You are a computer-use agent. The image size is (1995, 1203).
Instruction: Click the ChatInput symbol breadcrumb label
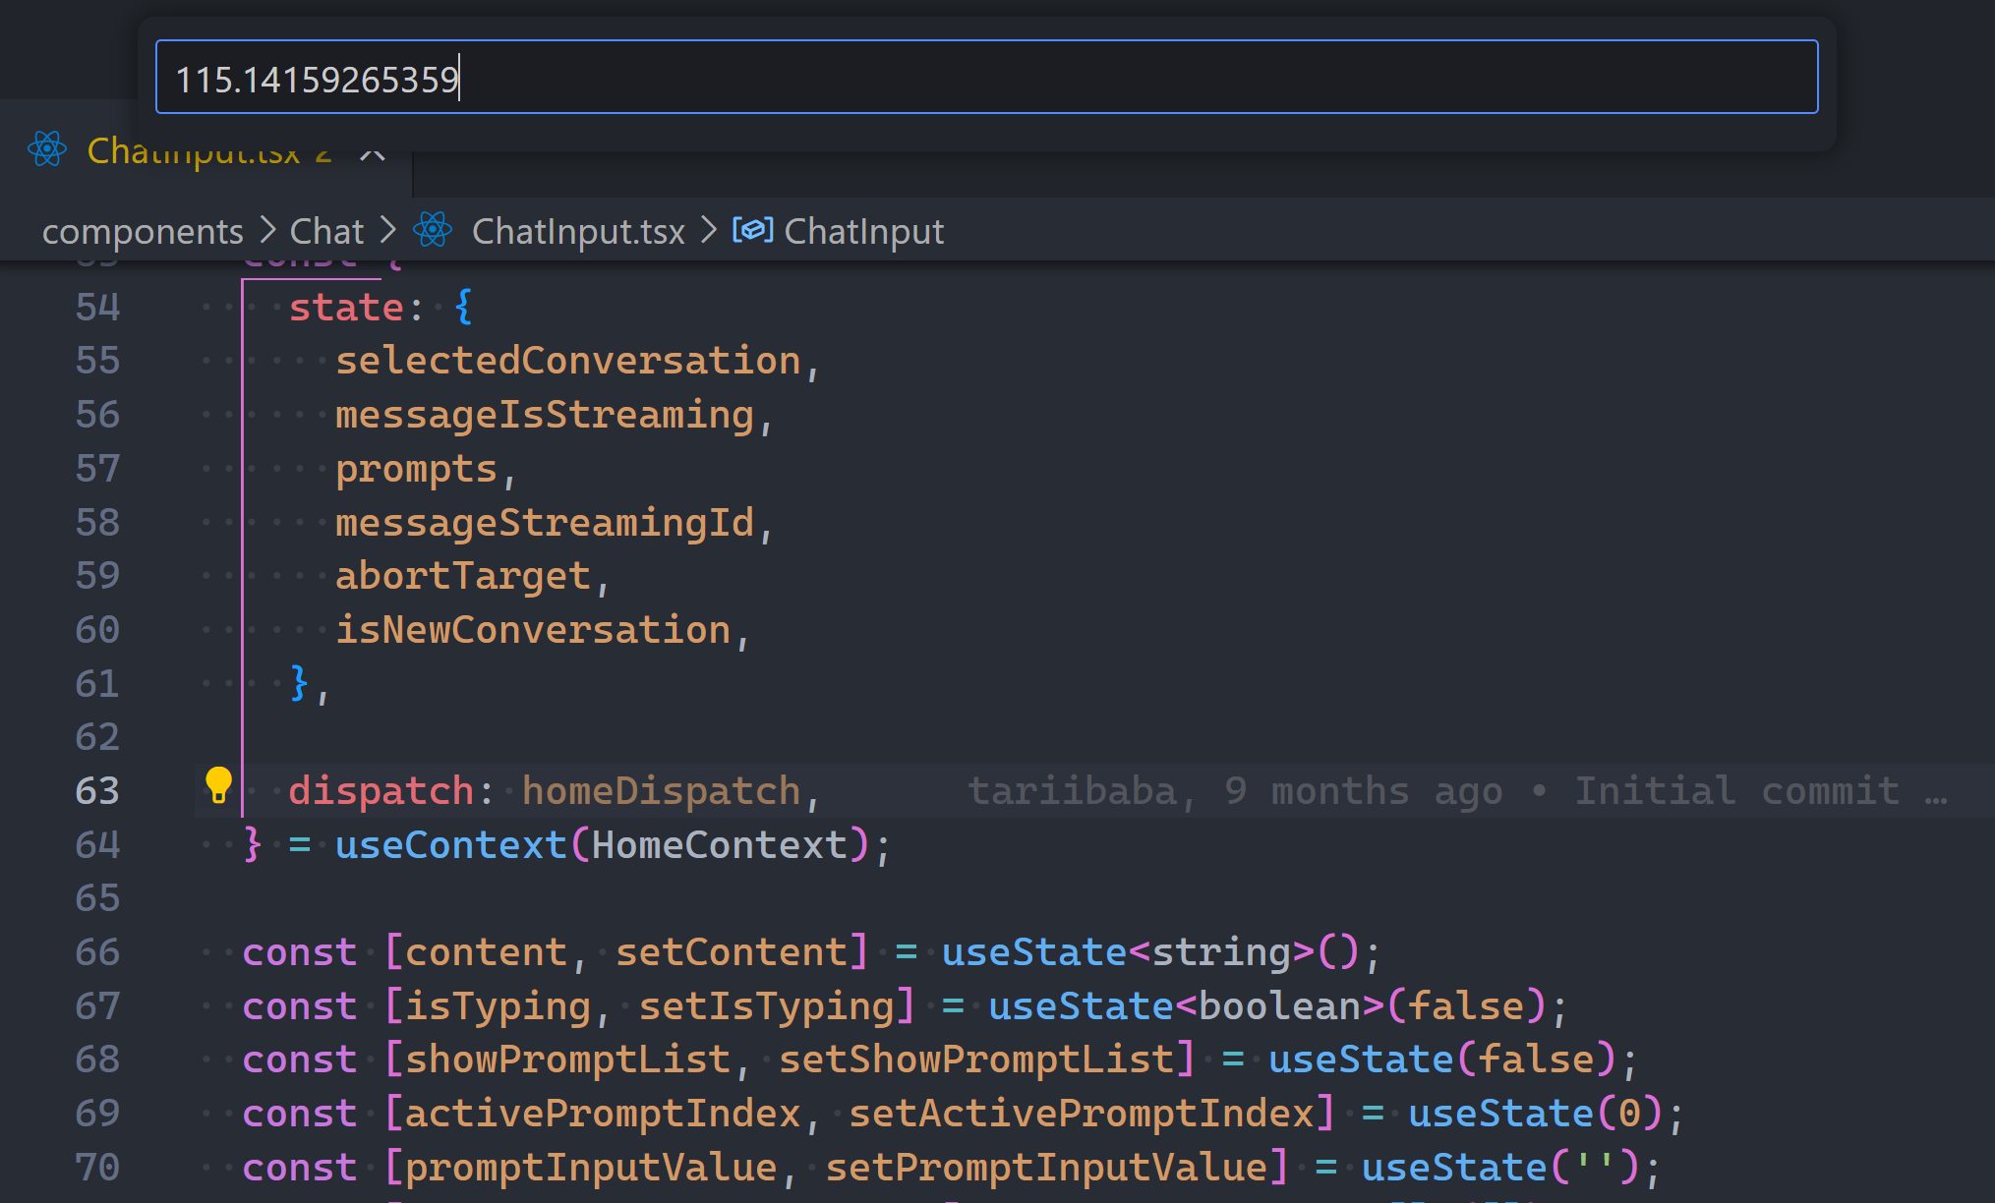click(863, 231)
